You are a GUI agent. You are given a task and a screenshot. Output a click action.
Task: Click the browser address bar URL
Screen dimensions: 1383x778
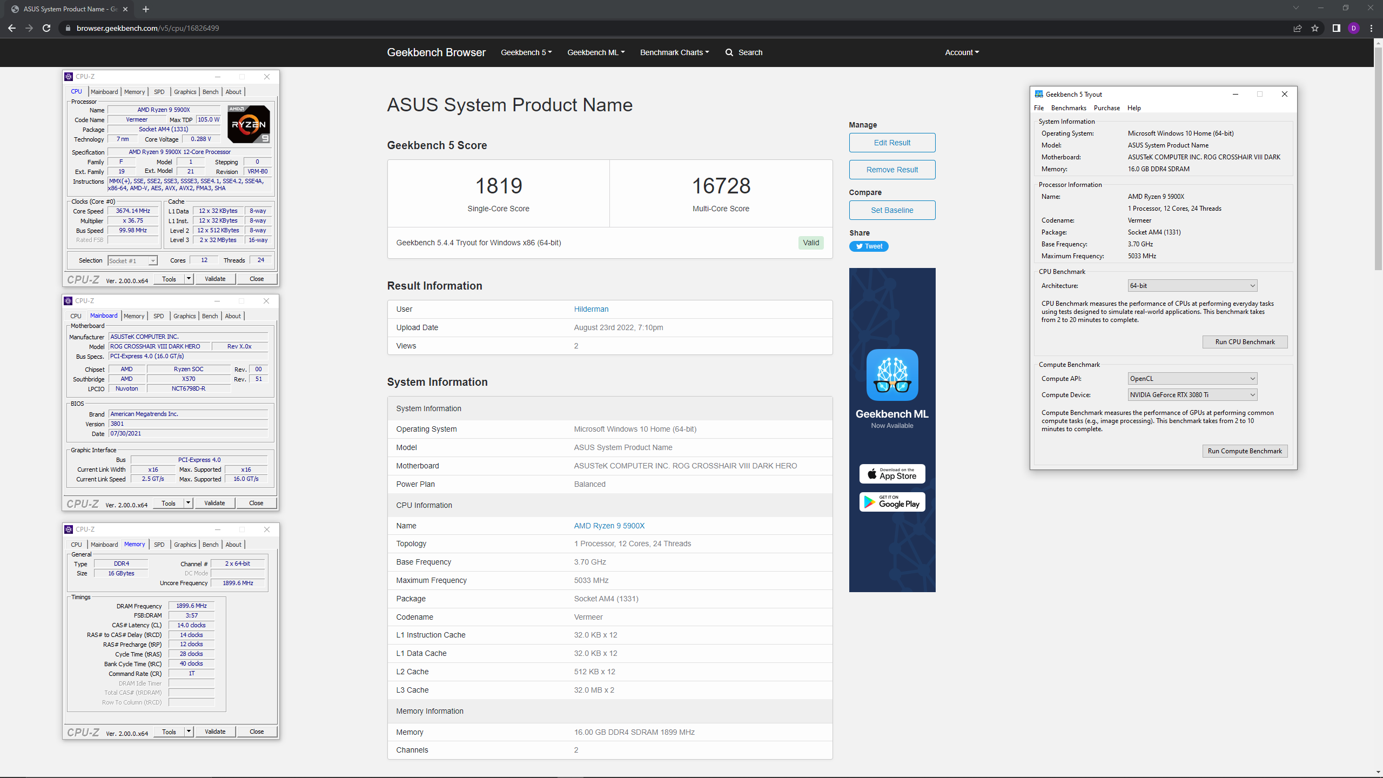click(x=147, y=28)
